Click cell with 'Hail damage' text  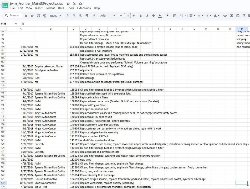87,78
